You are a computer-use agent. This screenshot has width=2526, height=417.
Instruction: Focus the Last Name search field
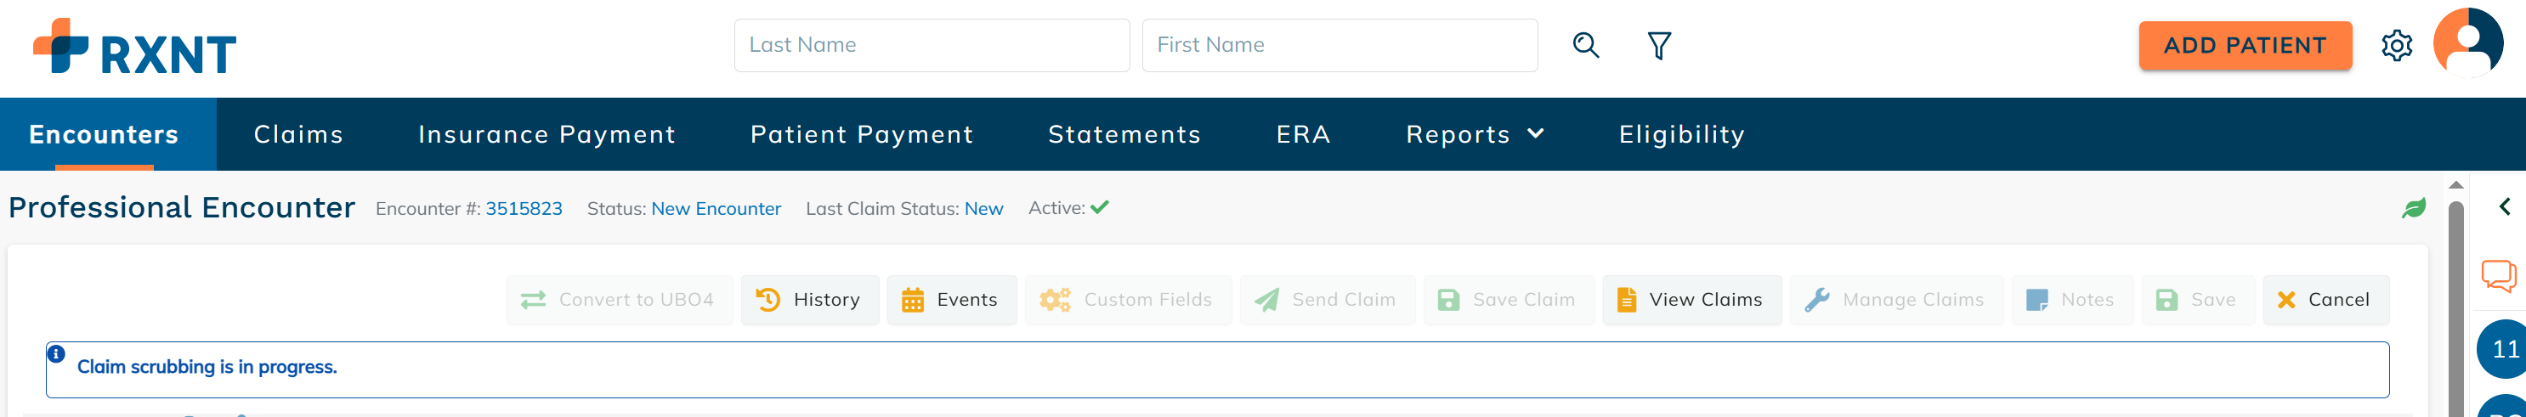[x=931, y=45]
